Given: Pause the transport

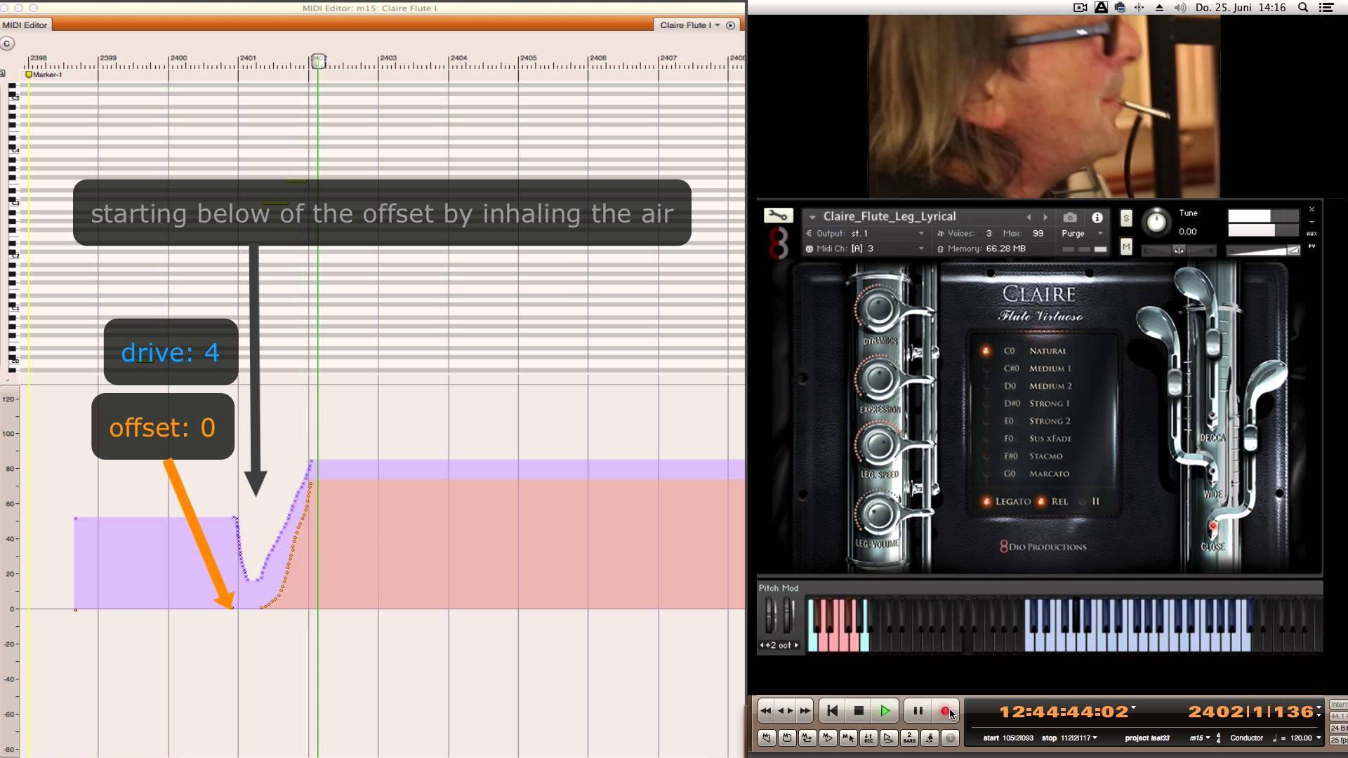Looking at the screenshot, I should (918, 711).
